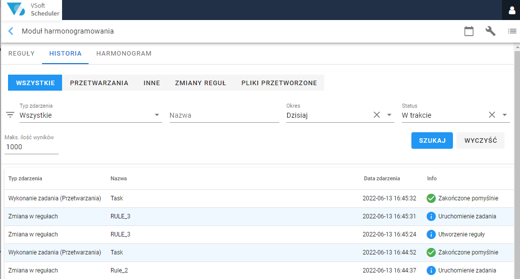Select the PLIKI PRZETWORZONE filter tab

[279, 83]
